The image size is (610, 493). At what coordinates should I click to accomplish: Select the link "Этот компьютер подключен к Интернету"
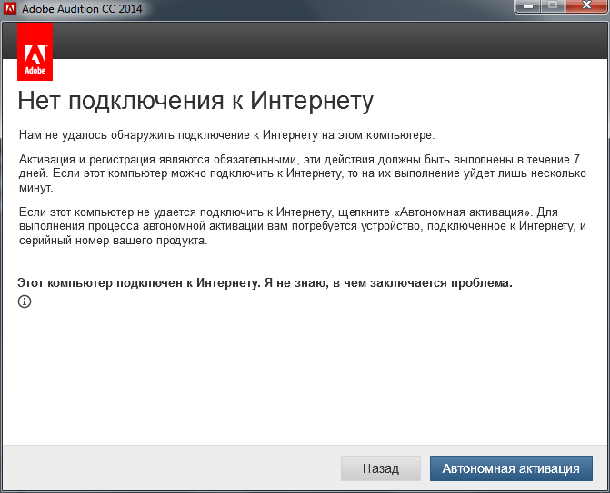139,283
